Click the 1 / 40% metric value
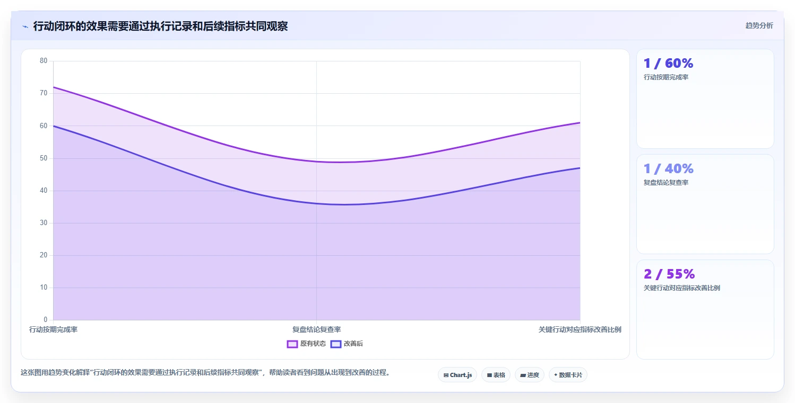Image resolution: width=795 pixels, height=403 pixels. (668, 168)
